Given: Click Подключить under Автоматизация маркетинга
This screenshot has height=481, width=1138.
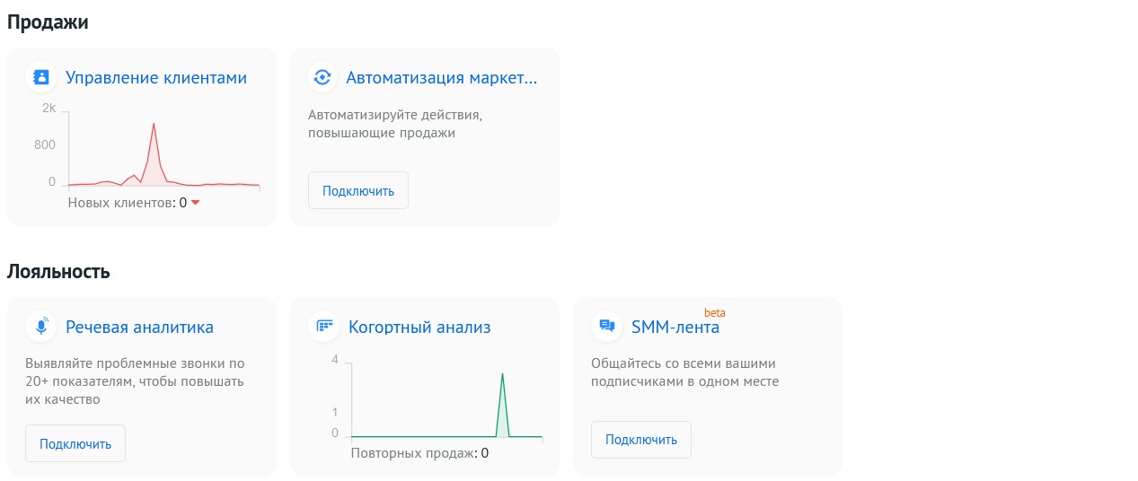Looking at the screenshot, I should (x=358, y=190).
